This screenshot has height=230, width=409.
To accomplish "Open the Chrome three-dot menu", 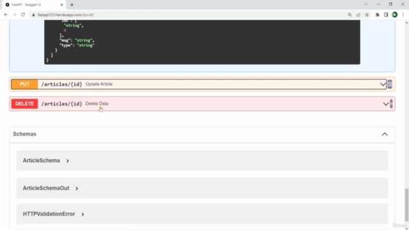I will pos(403,15).
